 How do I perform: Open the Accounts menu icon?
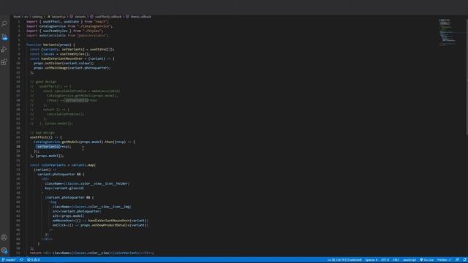pos(4,237)
